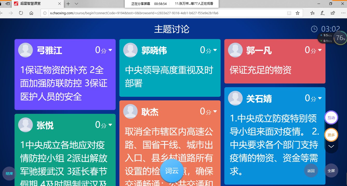The width and height of the screenshot is (347, 186).
Task: Select the 超星智慧课堂 browser tab
Action: point(36,4)
